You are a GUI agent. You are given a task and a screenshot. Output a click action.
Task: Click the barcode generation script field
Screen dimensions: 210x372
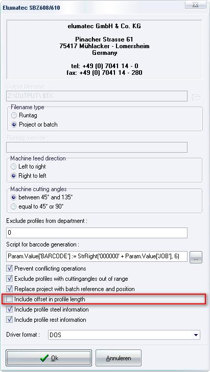(97, 256)
